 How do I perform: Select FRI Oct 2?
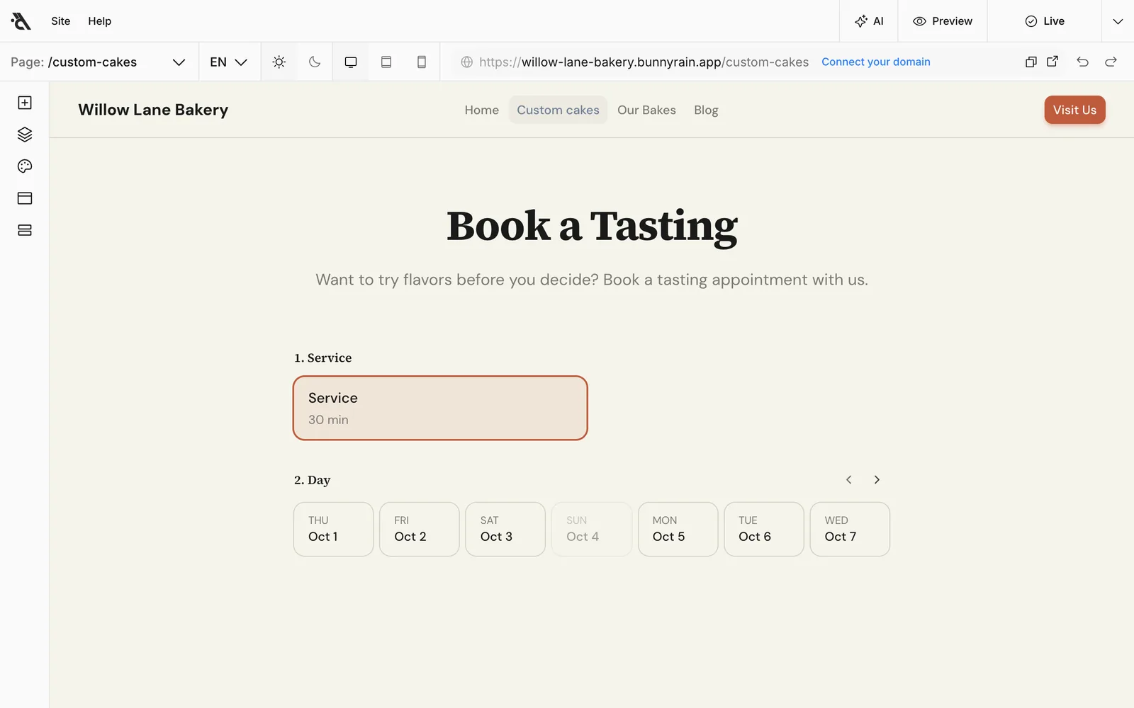pyautogui.click(x=420, y=529)
